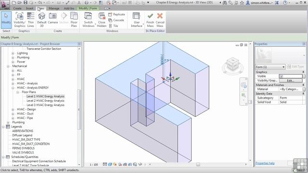Open the Revit application menu

tap(5, 5)
